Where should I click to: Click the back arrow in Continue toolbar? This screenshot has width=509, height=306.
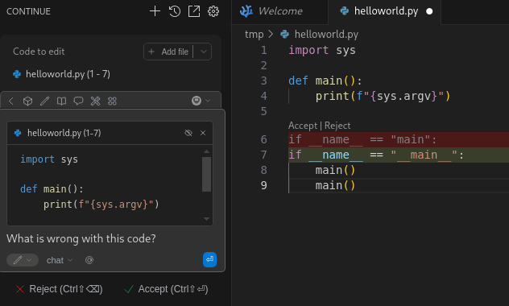tap(11, 101)
